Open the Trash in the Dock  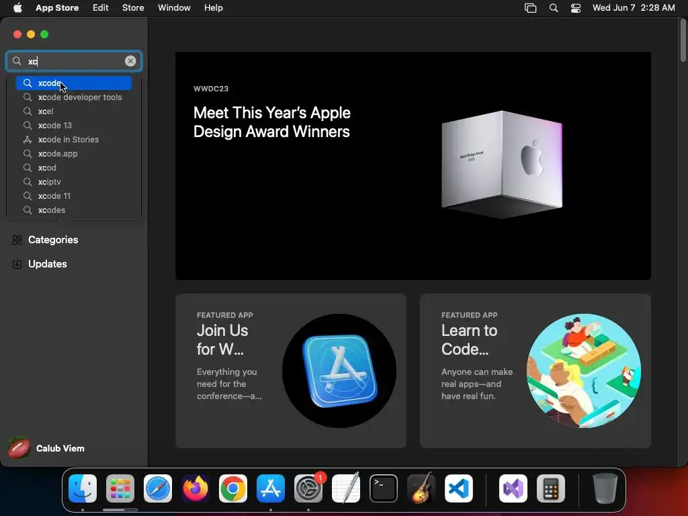(x=605, y=488)
